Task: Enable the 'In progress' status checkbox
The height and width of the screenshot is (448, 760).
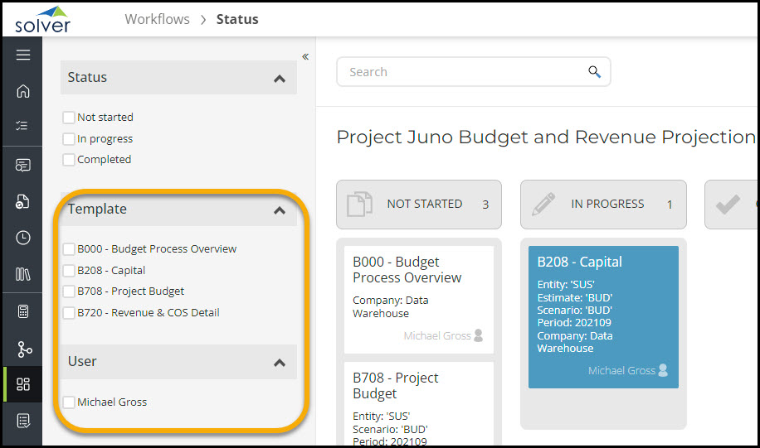Action: [69, 139]
